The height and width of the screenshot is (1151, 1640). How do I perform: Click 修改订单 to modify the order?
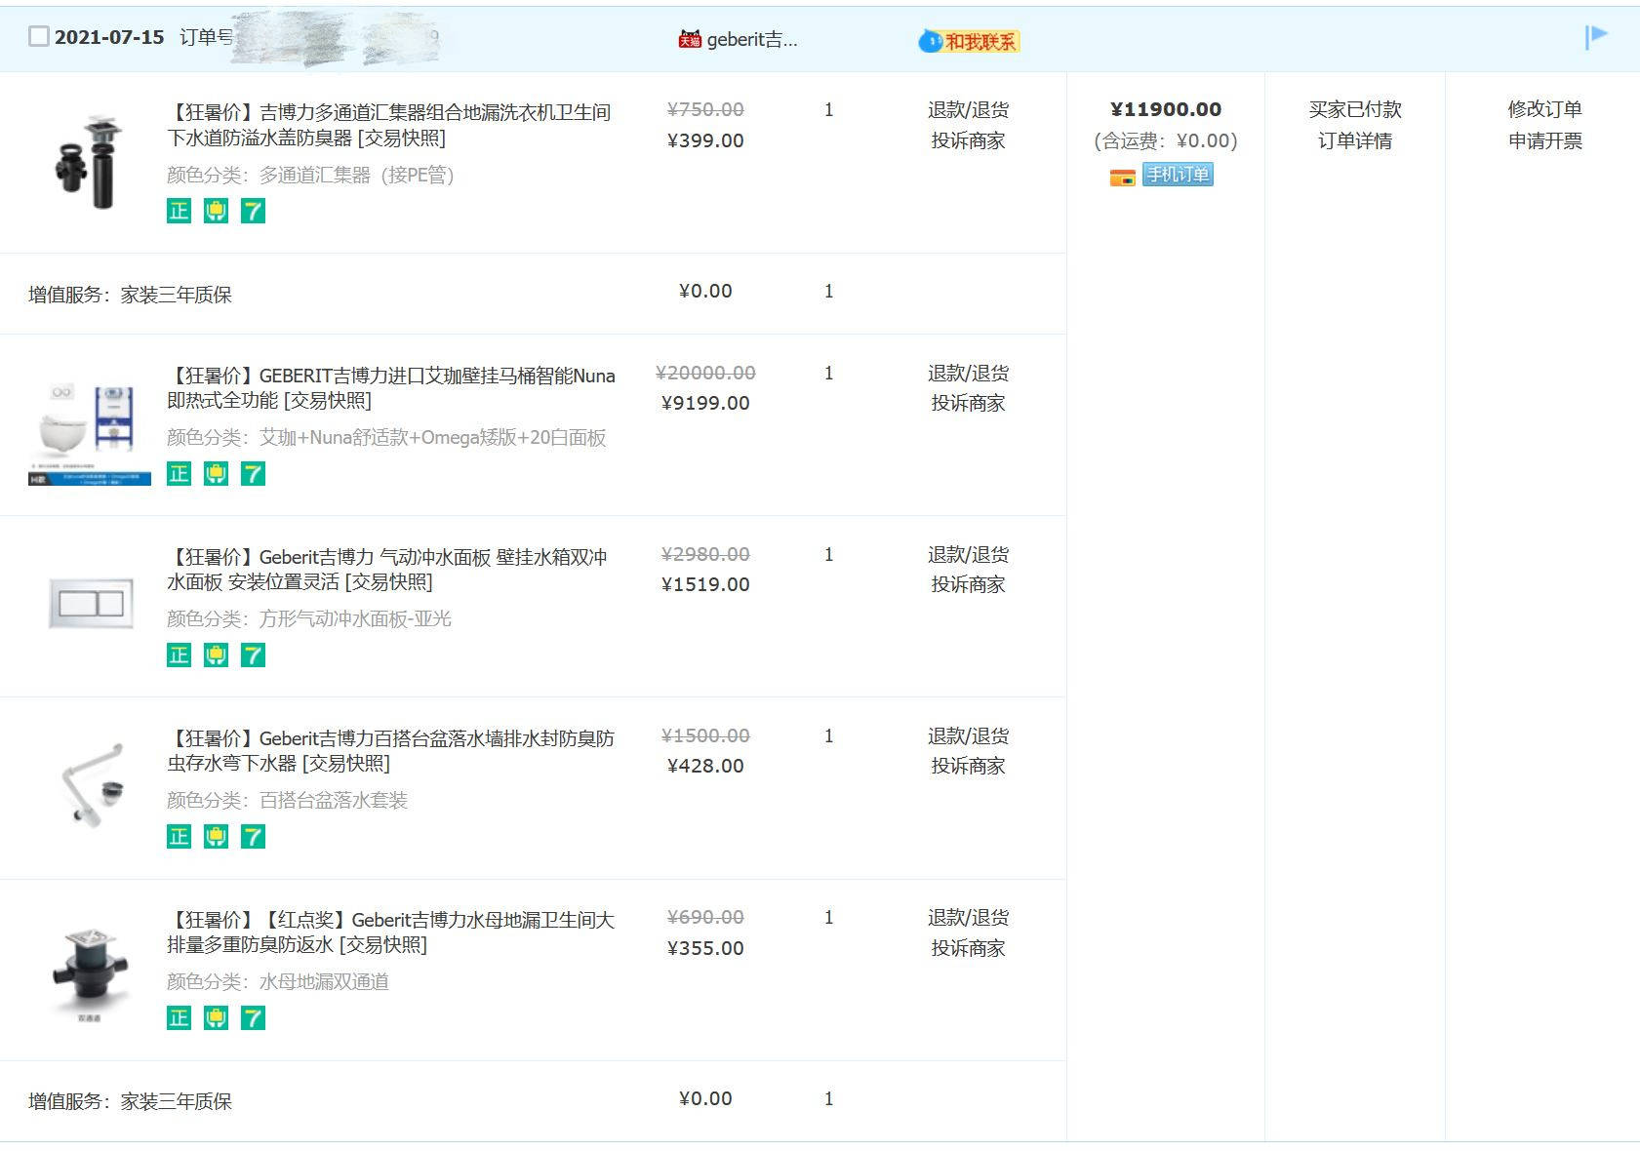coord(1544,109)
